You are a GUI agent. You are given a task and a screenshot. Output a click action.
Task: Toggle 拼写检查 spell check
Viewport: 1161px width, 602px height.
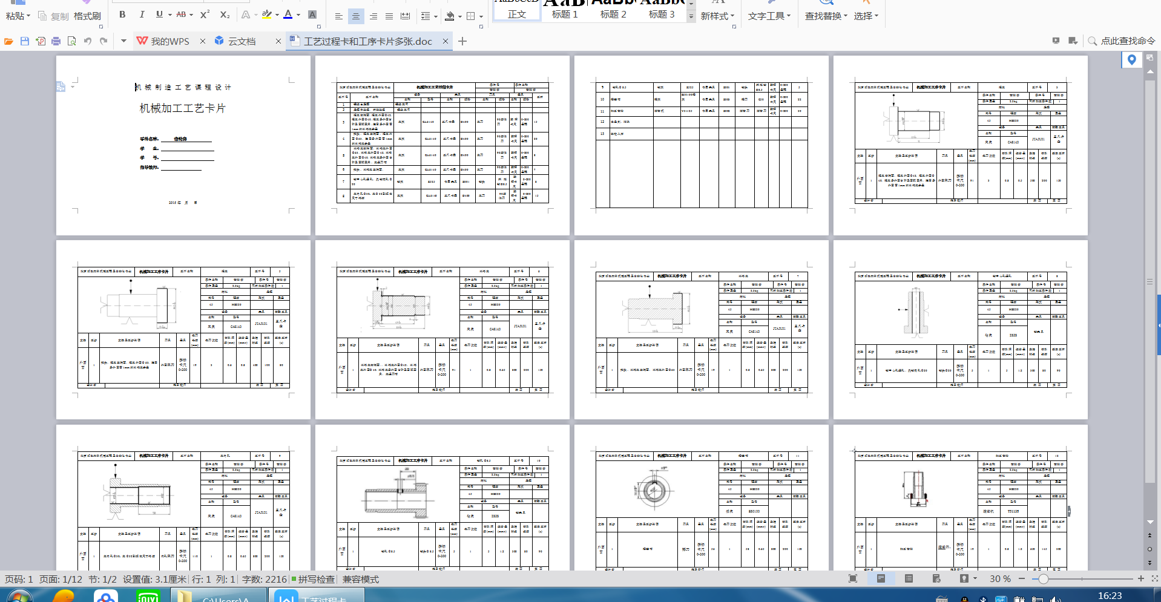coord(314,579)
